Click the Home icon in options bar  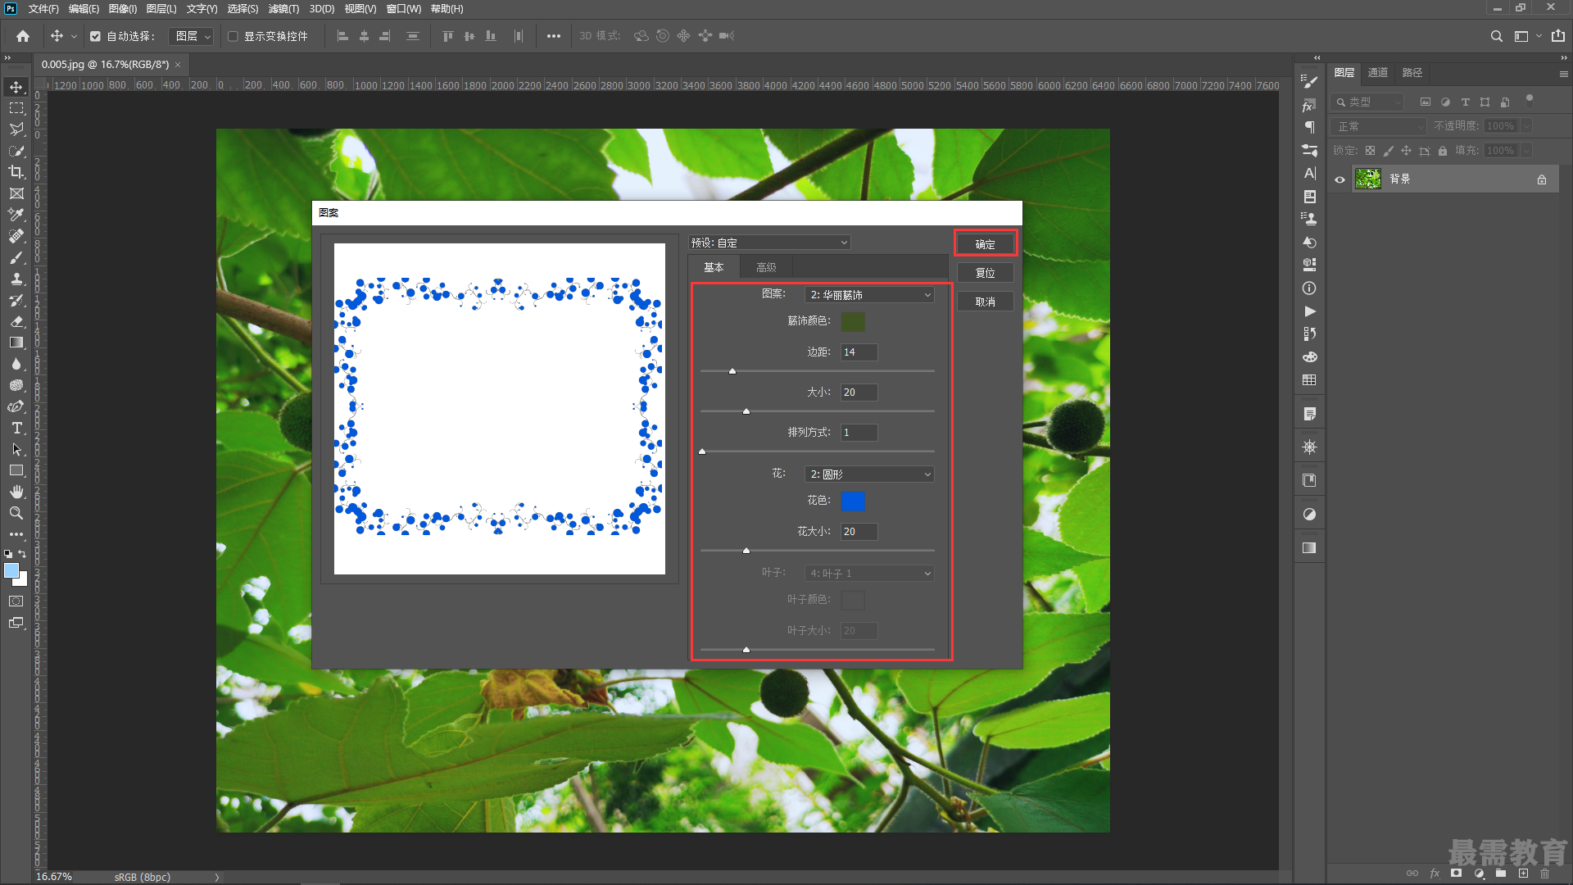click(23, 36)
